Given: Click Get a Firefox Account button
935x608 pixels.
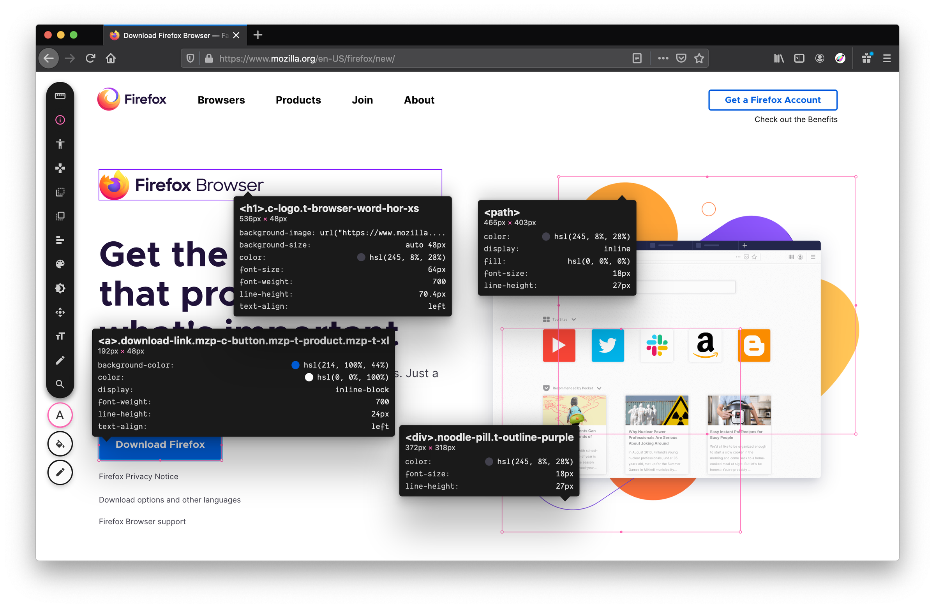Looking at the screenshot, I should [x=773, y=100].
